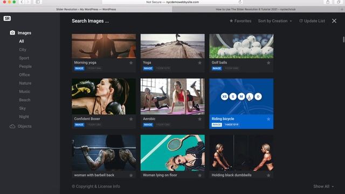Select the City category
The image size is (345, 194).
[23, 50]
